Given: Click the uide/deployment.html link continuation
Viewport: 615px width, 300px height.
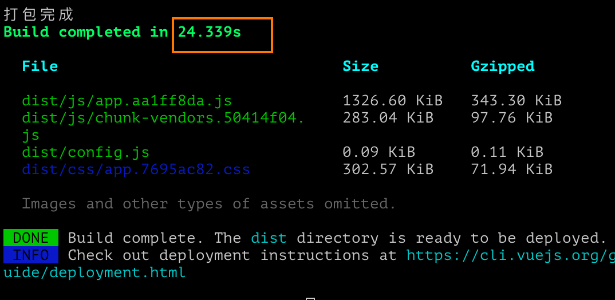Looking at the screenshot, I should point(94,273).
